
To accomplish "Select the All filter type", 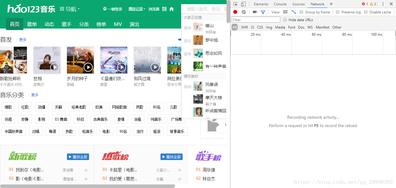I will coord(235,27).
